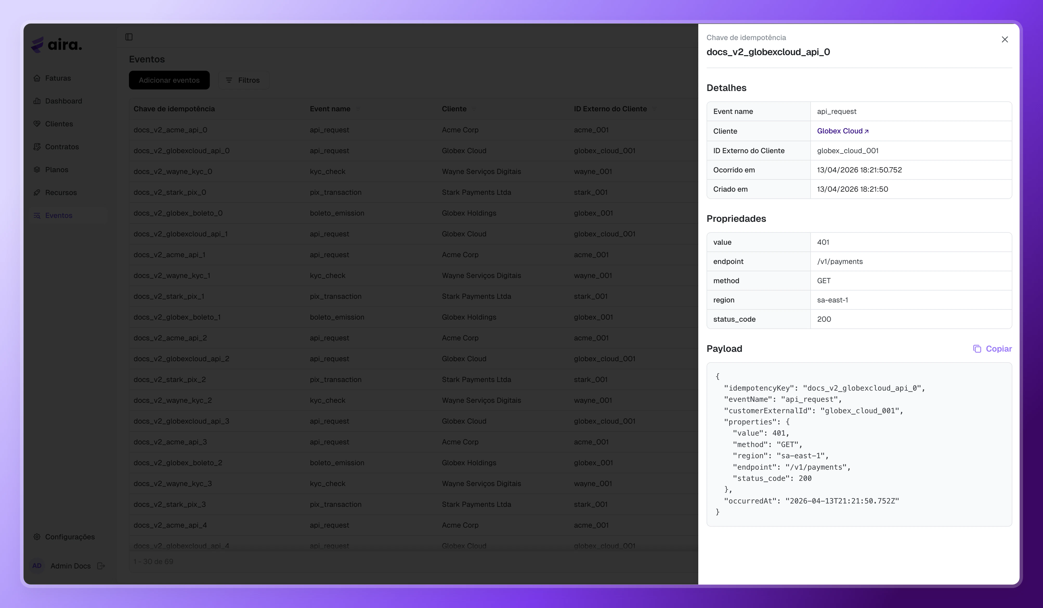The height and width of the screenshot is (608, 1043).
Task: Open Configurações with the gear icon
Action: [37, 537]
